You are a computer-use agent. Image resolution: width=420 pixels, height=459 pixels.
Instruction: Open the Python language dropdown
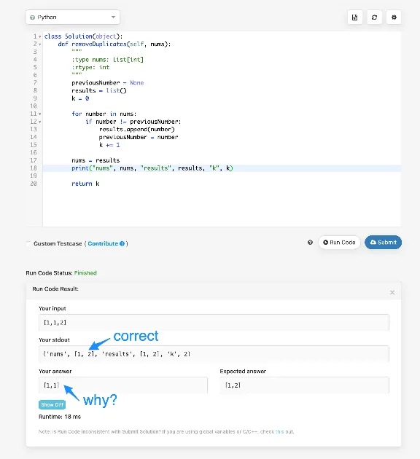[x=73, y=17]
